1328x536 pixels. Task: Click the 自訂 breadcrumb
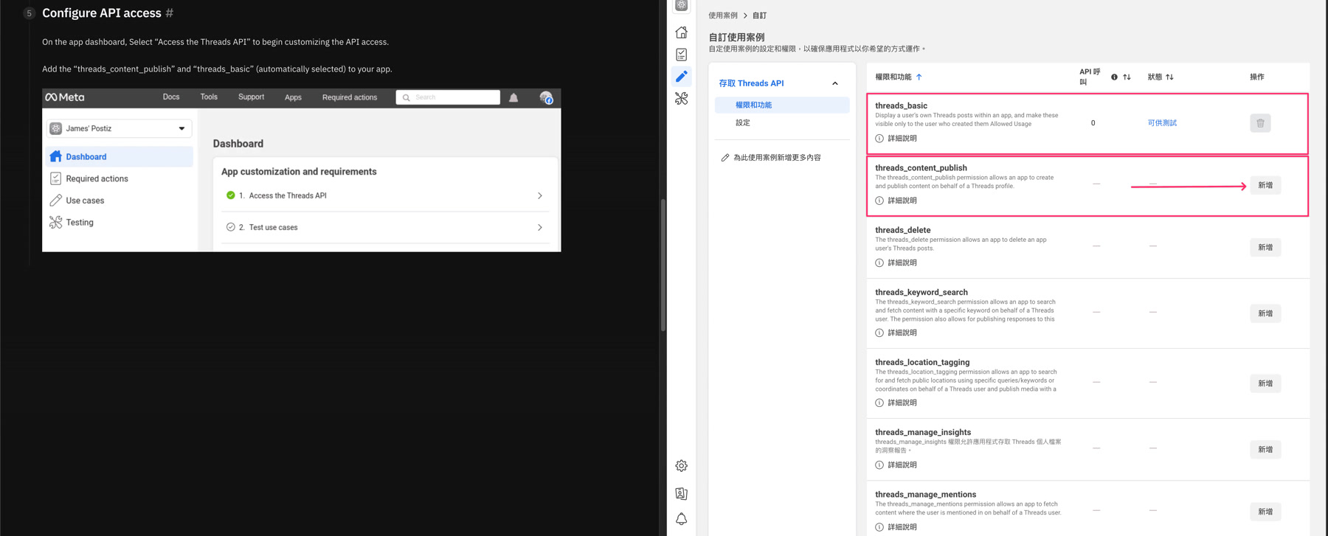pyautogui.click(x=759, y=15)
